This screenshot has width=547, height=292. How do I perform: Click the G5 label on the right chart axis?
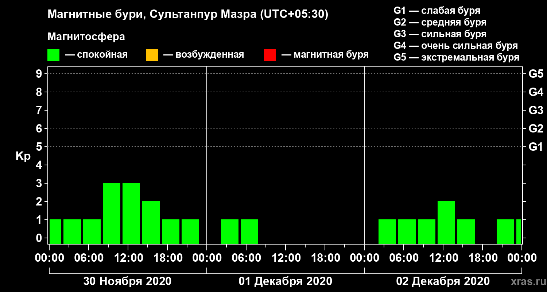pos(536,74)
